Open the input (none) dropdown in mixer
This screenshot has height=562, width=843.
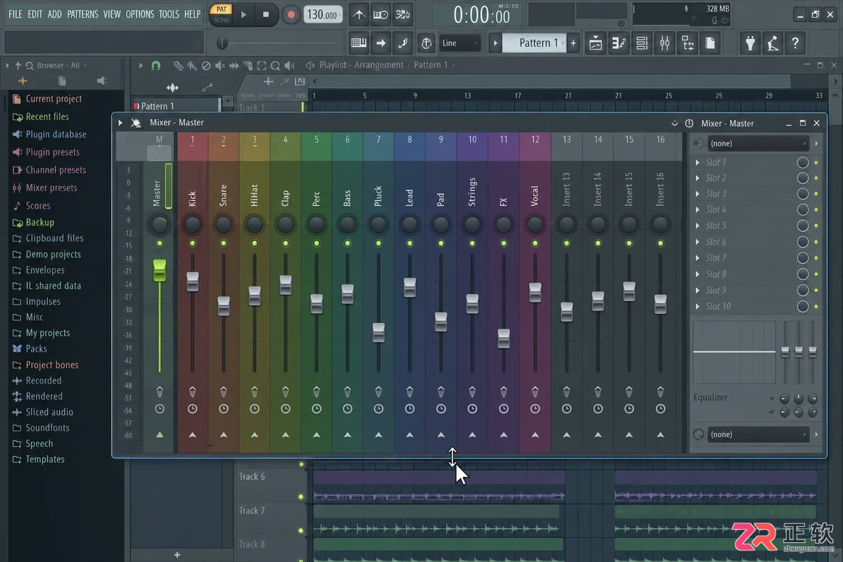[x=758, y=144]
